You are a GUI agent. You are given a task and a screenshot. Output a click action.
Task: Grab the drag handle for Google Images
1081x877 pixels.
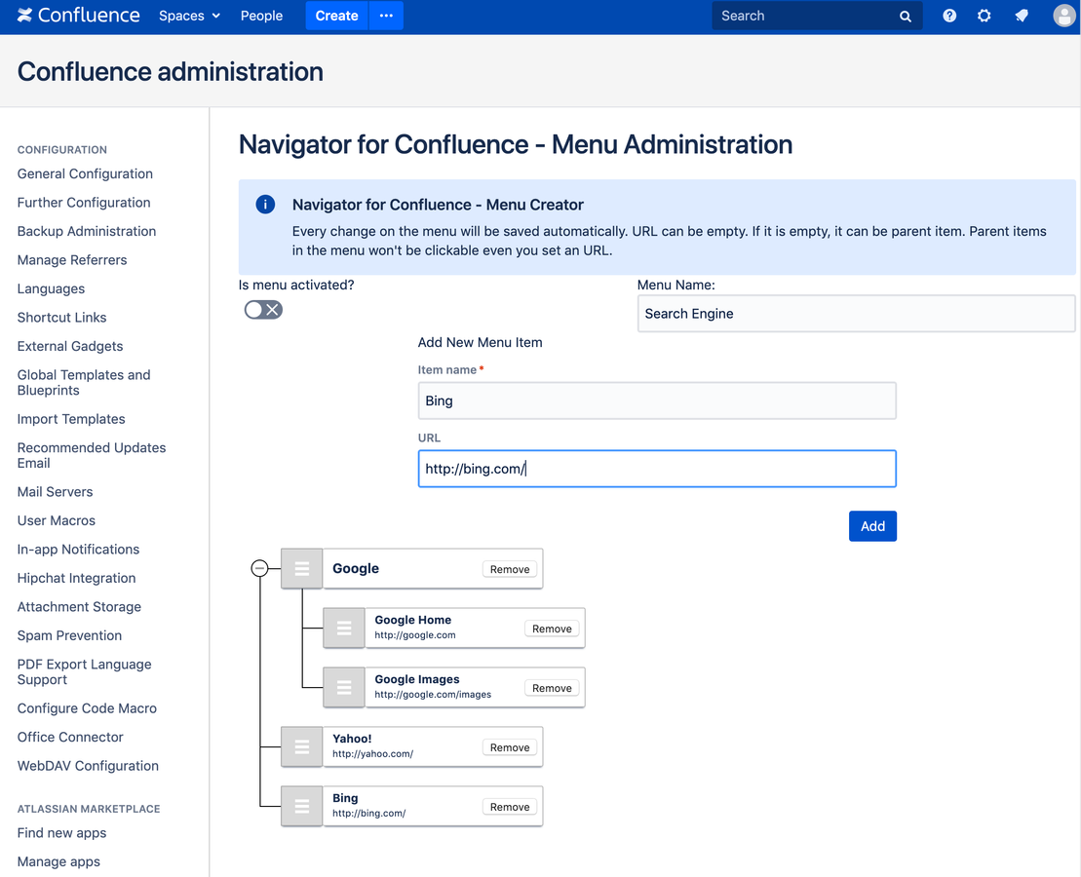[344, 687]
